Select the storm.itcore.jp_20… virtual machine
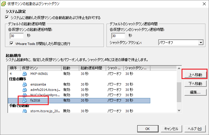Viewport: 209px width, 135px height. point(45,111)
